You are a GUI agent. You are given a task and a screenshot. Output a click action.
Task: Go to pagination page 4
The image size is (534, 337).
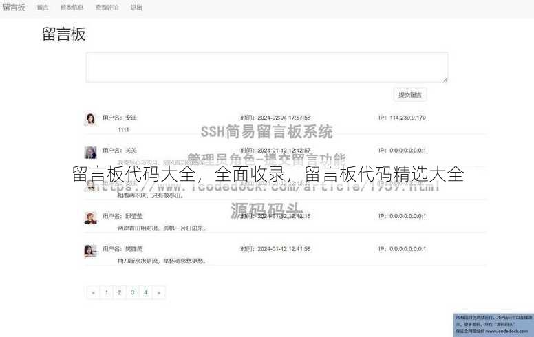pyautogui.click(x=145, y=292)
